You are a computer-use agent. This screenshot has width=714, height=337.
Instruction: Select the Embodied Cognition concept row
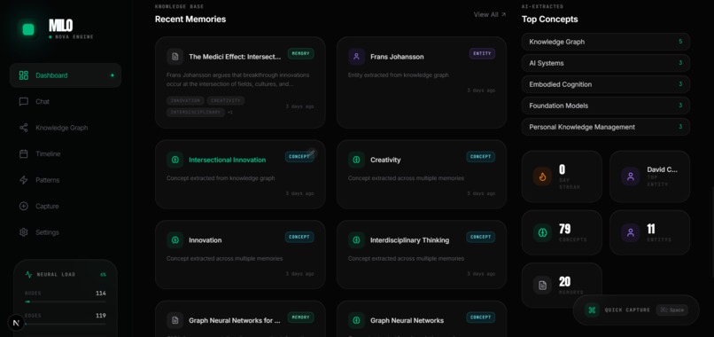click(606, 84)
